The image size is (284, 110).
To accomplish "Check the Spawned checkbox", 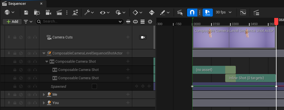I will pos(94,86).
